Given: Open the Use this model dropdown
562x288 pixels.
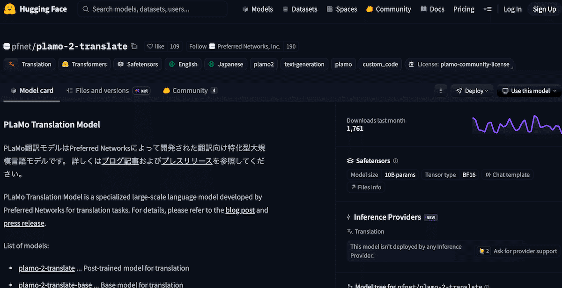Looking at the screenshot, I should tap(529, 91).
